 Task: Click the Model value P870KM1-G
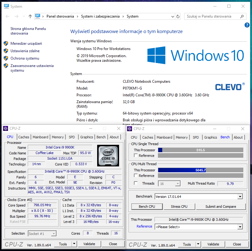tap(132, 88)
